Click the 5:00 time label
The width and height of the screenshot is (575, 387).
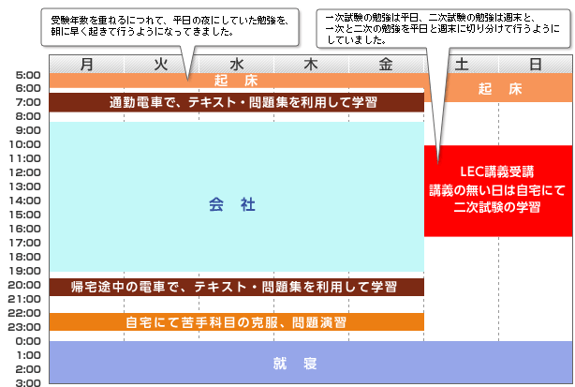coord(28,75)
